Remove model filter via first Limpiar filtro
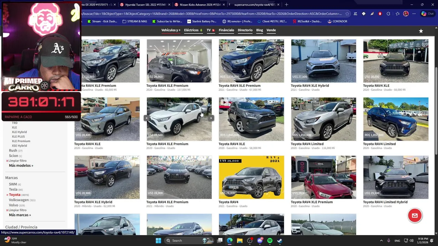438x246 pixels. coord(17,161)
